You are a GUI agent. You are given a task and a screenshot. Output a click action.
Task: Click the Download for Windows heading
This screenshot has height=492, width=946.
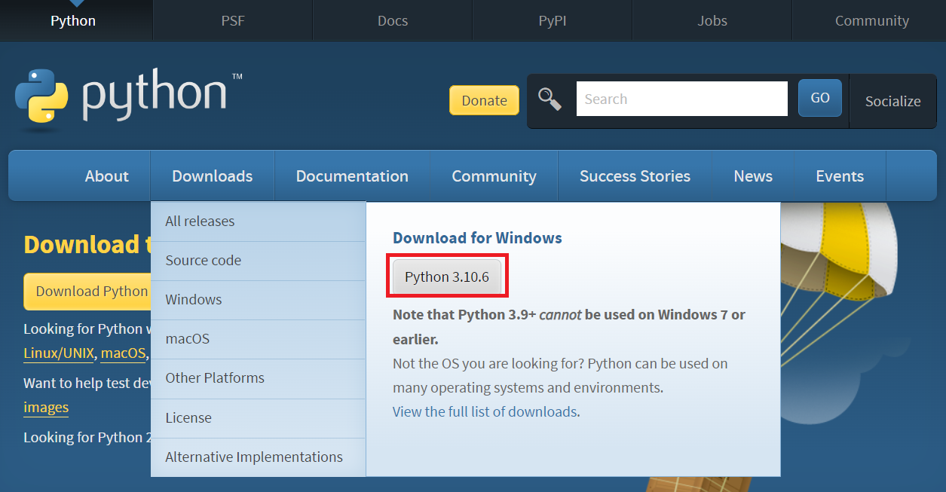[477, 238]
